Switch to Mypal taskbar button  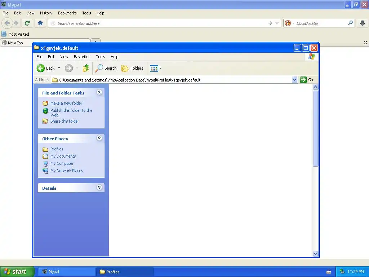(x=67, y=272)
